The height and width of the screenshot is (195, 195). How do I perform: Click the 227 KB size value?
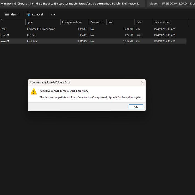[129, 35]
